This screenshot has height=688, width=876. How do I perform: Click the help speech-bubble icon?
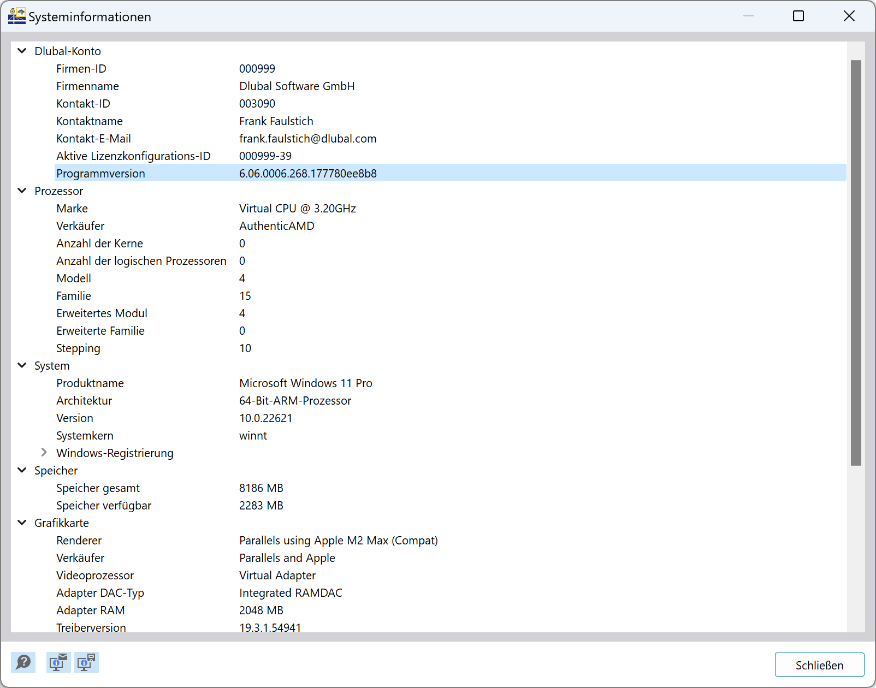click(23, 662)
